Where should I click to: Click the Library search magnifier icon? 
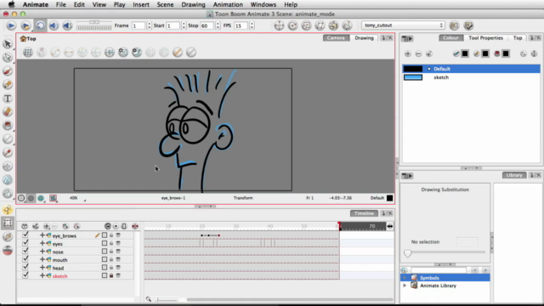(x=404, y=270)
